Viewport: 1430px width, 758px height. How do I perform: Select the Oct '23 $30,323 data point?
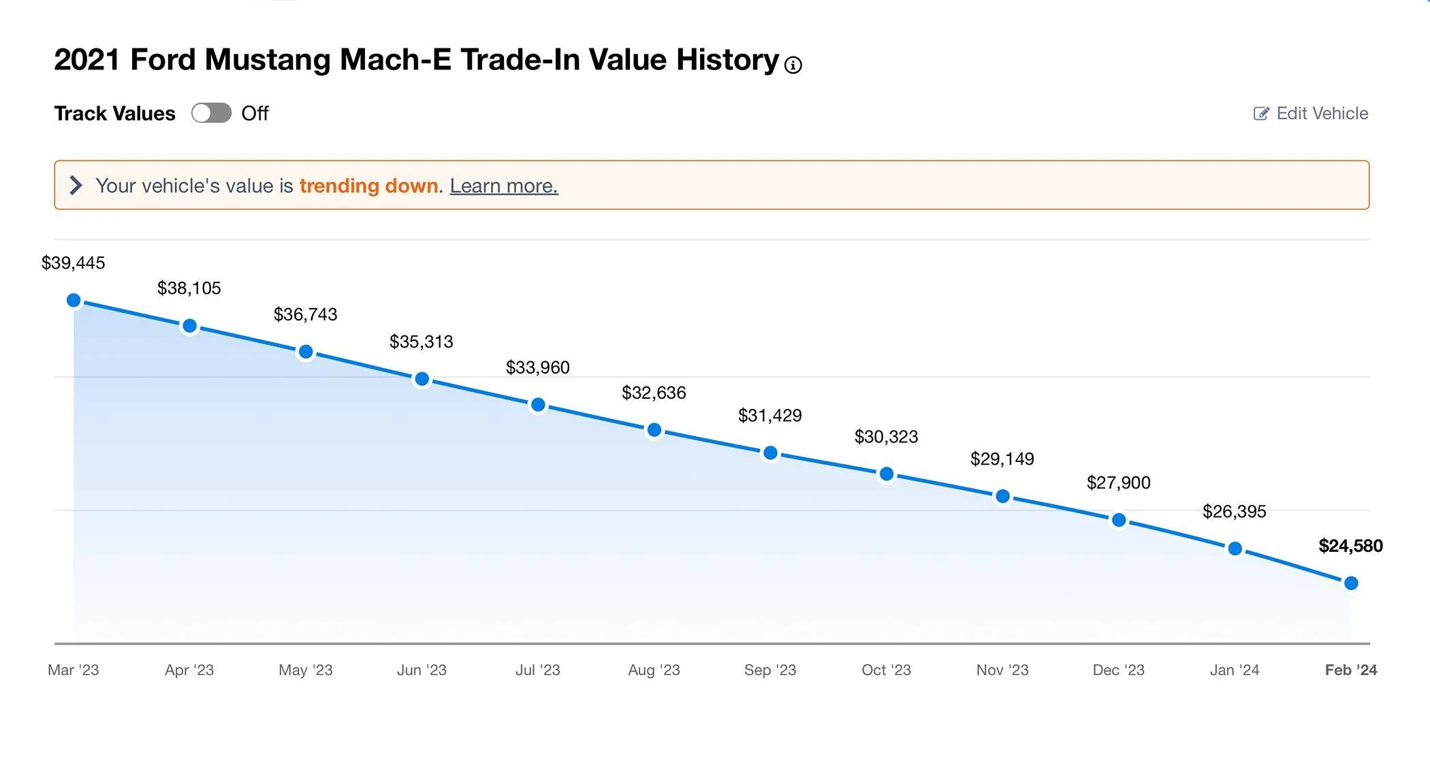coord(887,474)
